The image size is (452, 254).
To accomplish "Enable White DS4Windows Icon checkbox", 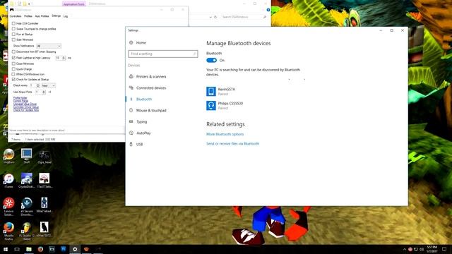I will pyautogui.click(x=13, y=74).
